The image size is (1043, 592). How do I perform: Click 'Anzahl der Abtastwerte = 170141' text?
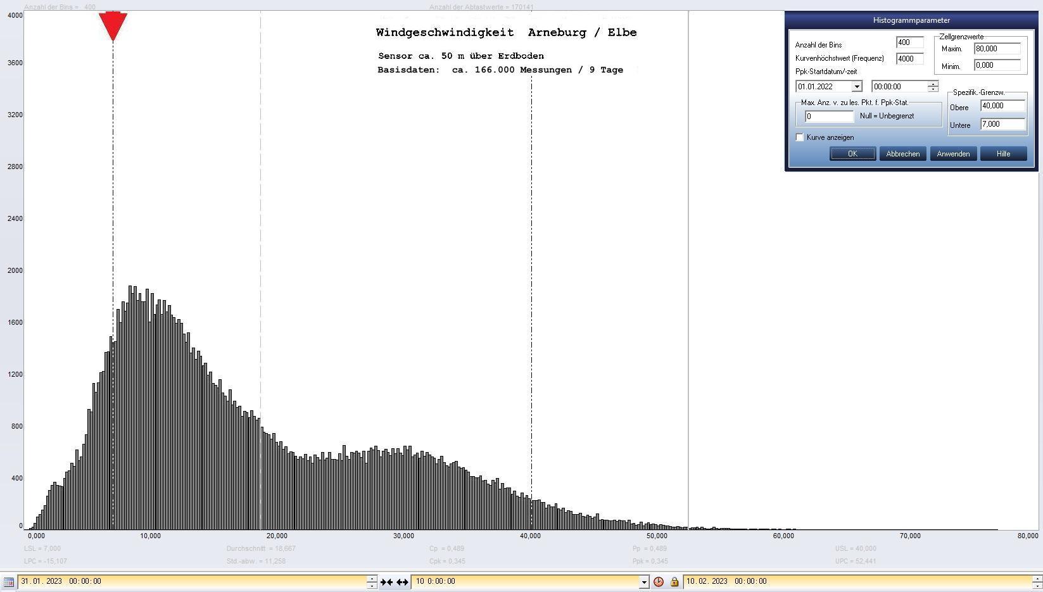[x=481, y=7]
